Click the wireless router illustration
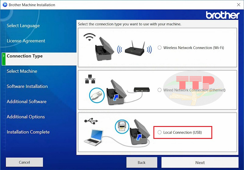Viewport: 244px width, 170px height. point(135,48)
